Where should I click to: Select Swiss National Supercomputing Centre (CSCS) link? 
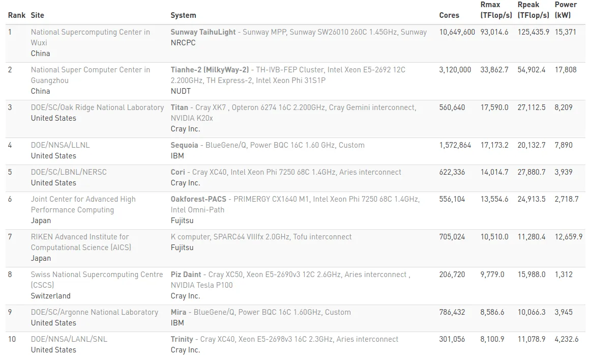click(97, 275)
